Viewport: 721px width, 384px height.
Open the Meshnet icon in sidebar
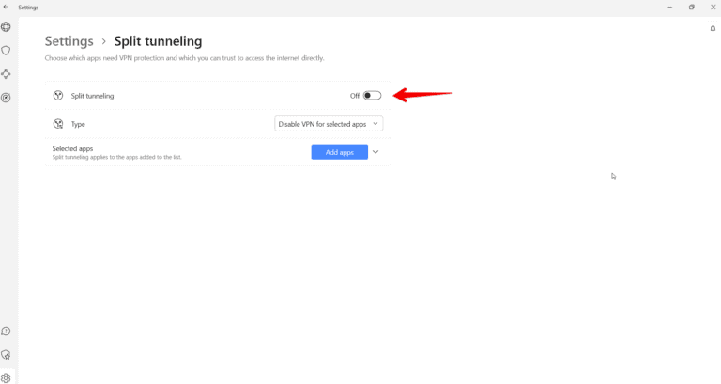(x=7, y=74)
